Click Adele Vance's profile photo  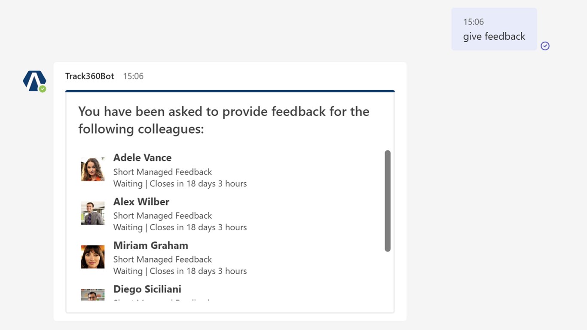pyautogui.click(x=93, y=169)
